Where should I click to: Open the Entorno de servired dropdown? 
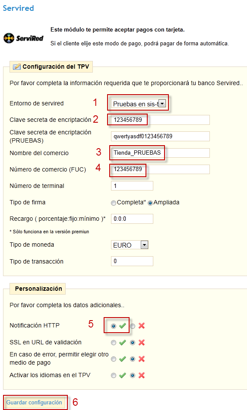tap(138, 104)
